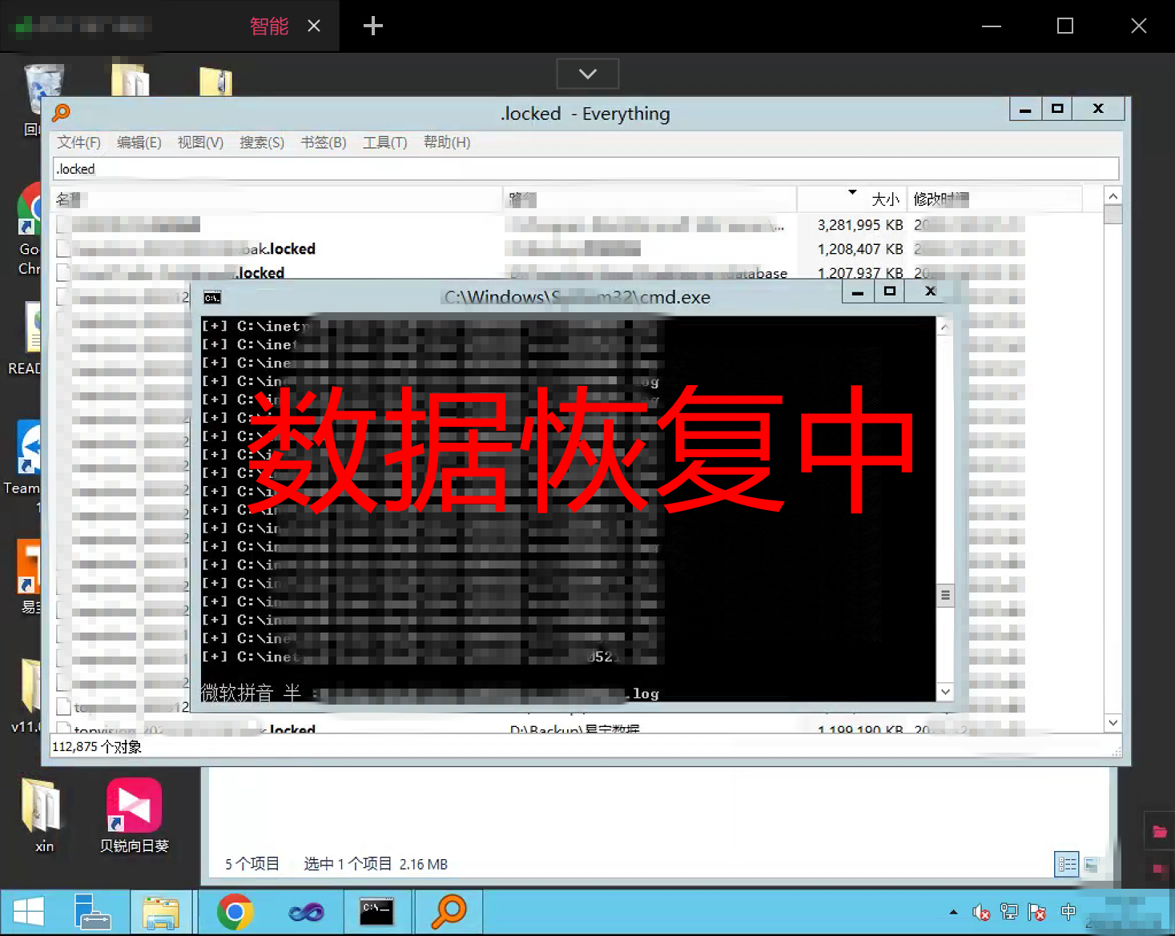This screenshot has width=1175, height=936.
Task: Open the blue infinity app in taskbar
Action: [306, 911]
